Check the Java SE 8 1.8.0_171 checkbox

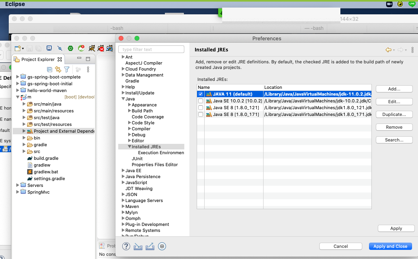pos(201,114)
